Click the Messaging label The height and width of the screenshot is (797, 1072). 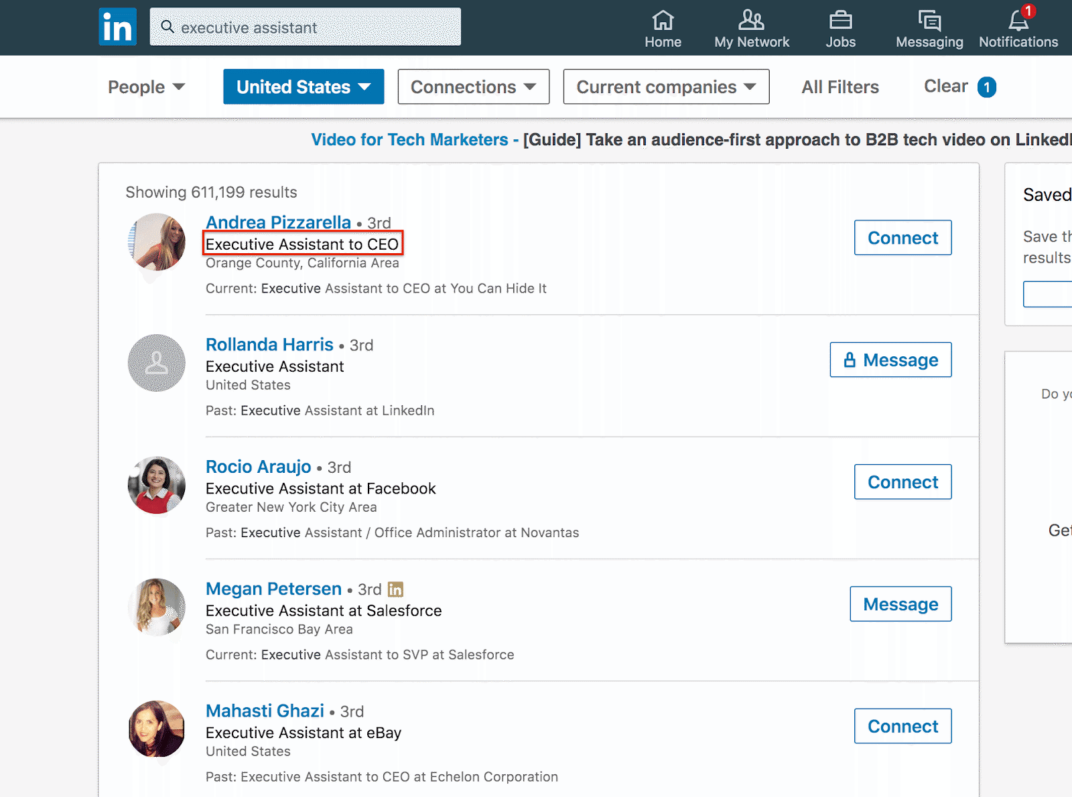[929, 42]
